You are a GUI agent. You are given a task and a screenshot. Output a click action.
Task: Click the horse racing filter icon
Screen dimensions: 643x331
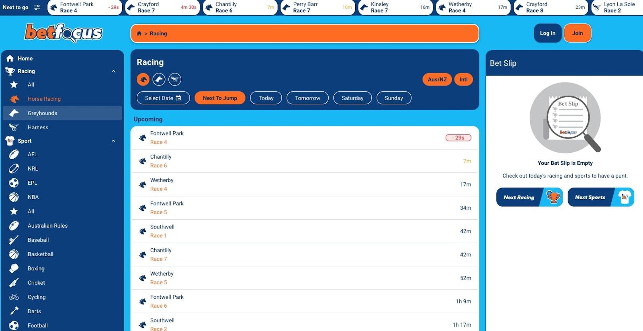pyautogui.click(x=143, y=80)
